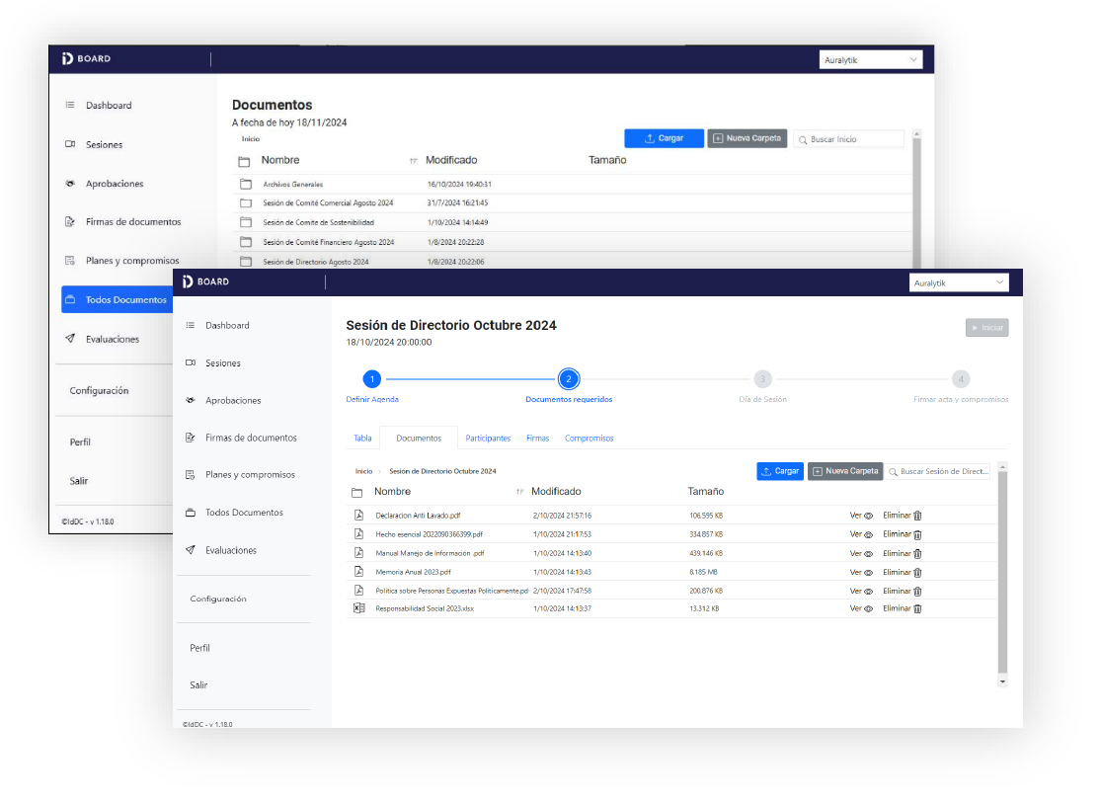Click the PDF icon of Manual Manejo de Información
The height and width of the screenshot is (801, 1100).
point(359,553)
